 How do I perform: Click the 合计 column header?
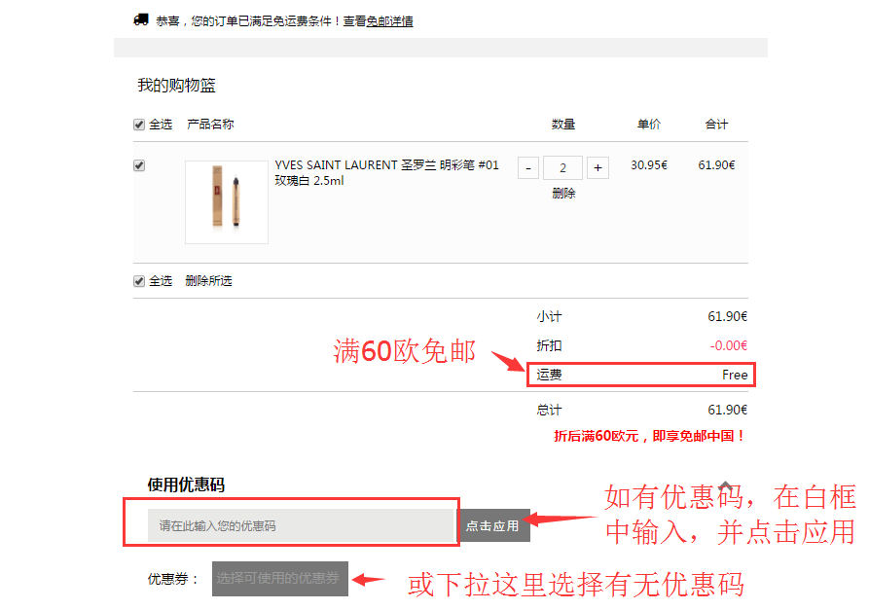[x=716, y=125]
